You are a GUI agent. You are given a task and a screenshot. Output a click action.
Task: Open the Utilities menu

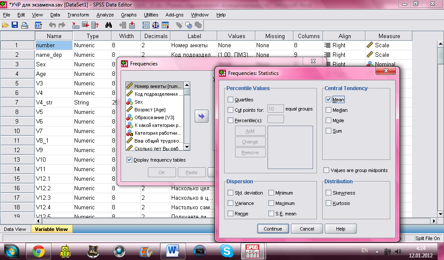(x=151, y=15)
